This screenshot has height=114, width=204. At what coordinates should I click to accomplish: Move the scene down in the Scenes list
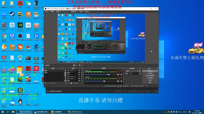(54, 83)
